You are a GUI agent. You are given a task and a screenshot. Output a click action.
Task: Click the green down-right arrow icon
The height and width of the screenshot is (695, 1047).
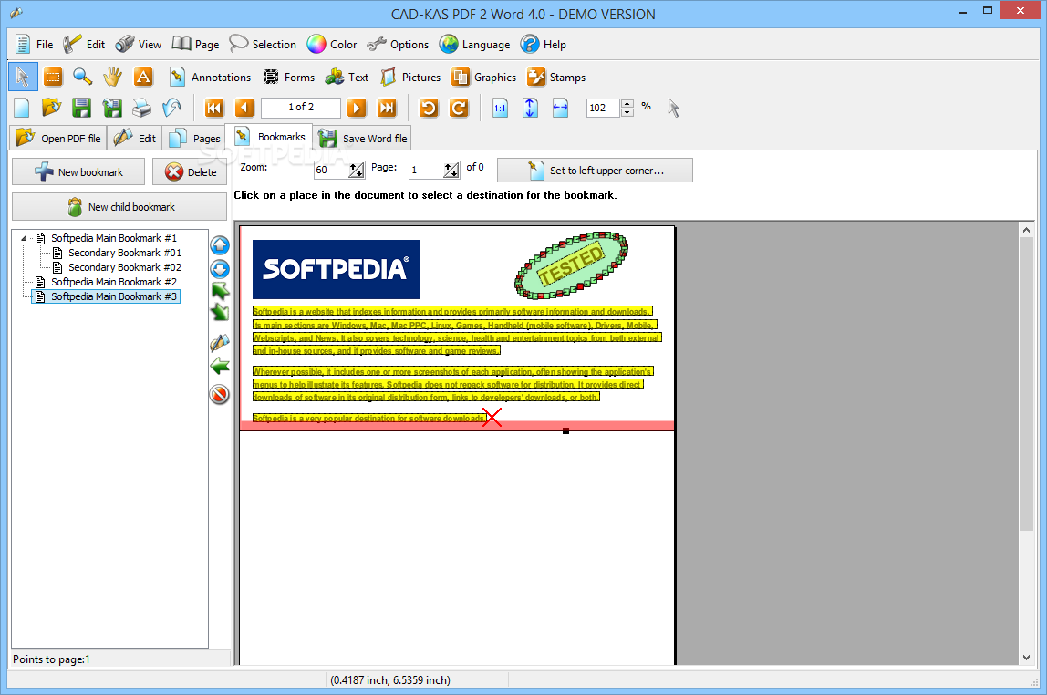pyautogui.click(x=220, y=312)
